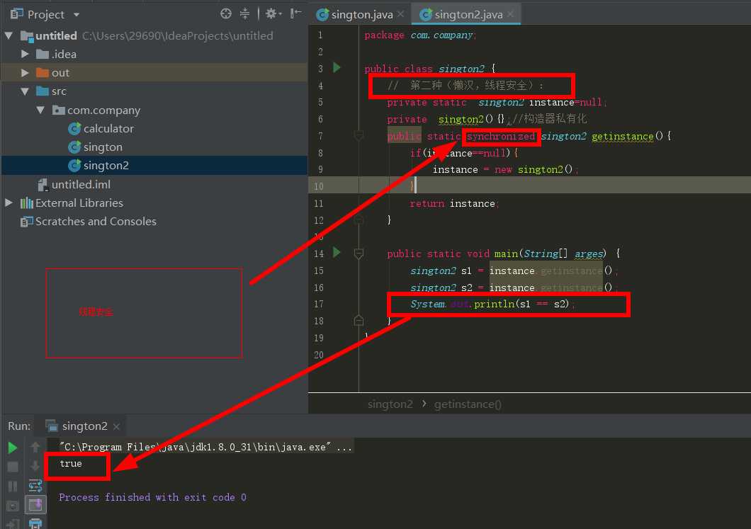Close the sington2 Run tab
This screenshot has height=529, width=751.
[116, 426]
